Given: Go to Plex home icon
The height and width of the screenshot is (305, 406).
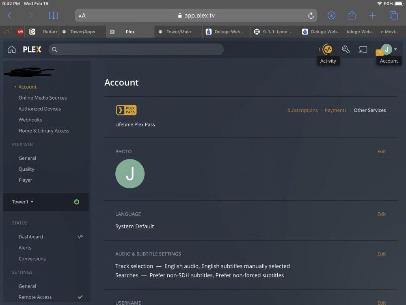Looking at the screenshot, I should pyautogui.click(x=12, y=49).
